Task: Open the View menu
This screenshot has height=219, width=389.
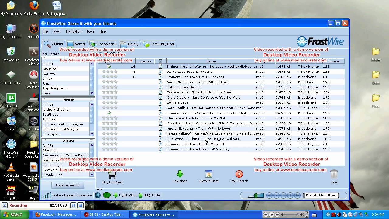Action: 57,31
